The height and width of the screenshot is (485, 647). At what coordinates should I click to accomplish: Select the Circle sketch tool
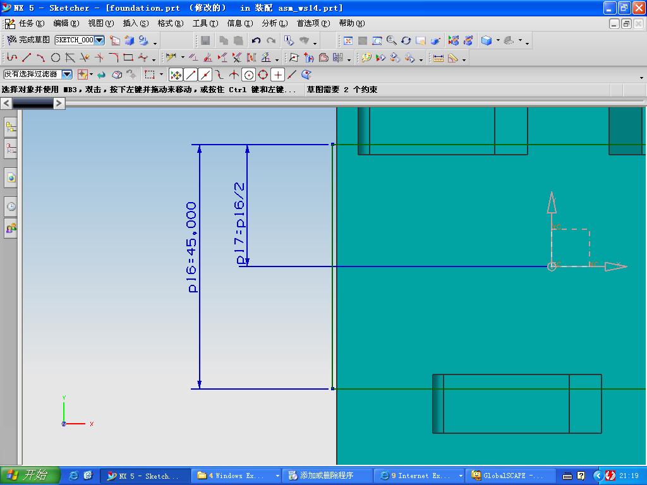point(56,57)
